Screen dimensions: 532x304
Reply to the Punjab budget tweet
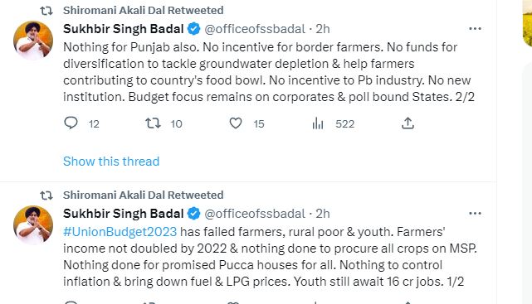tap(71, 123)
